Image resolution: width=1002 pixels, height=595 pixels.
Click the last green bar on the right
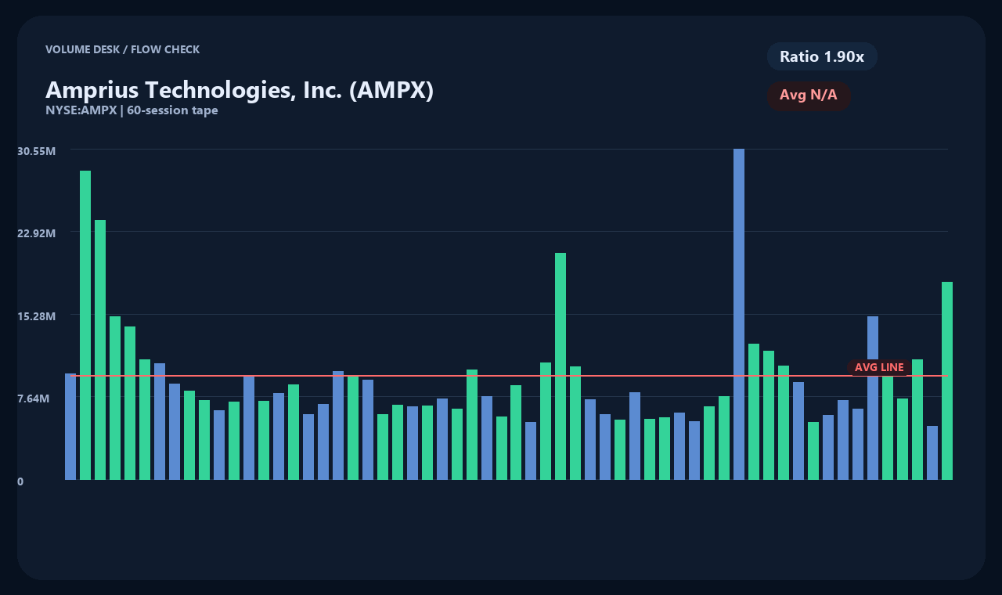coord(947,380)
